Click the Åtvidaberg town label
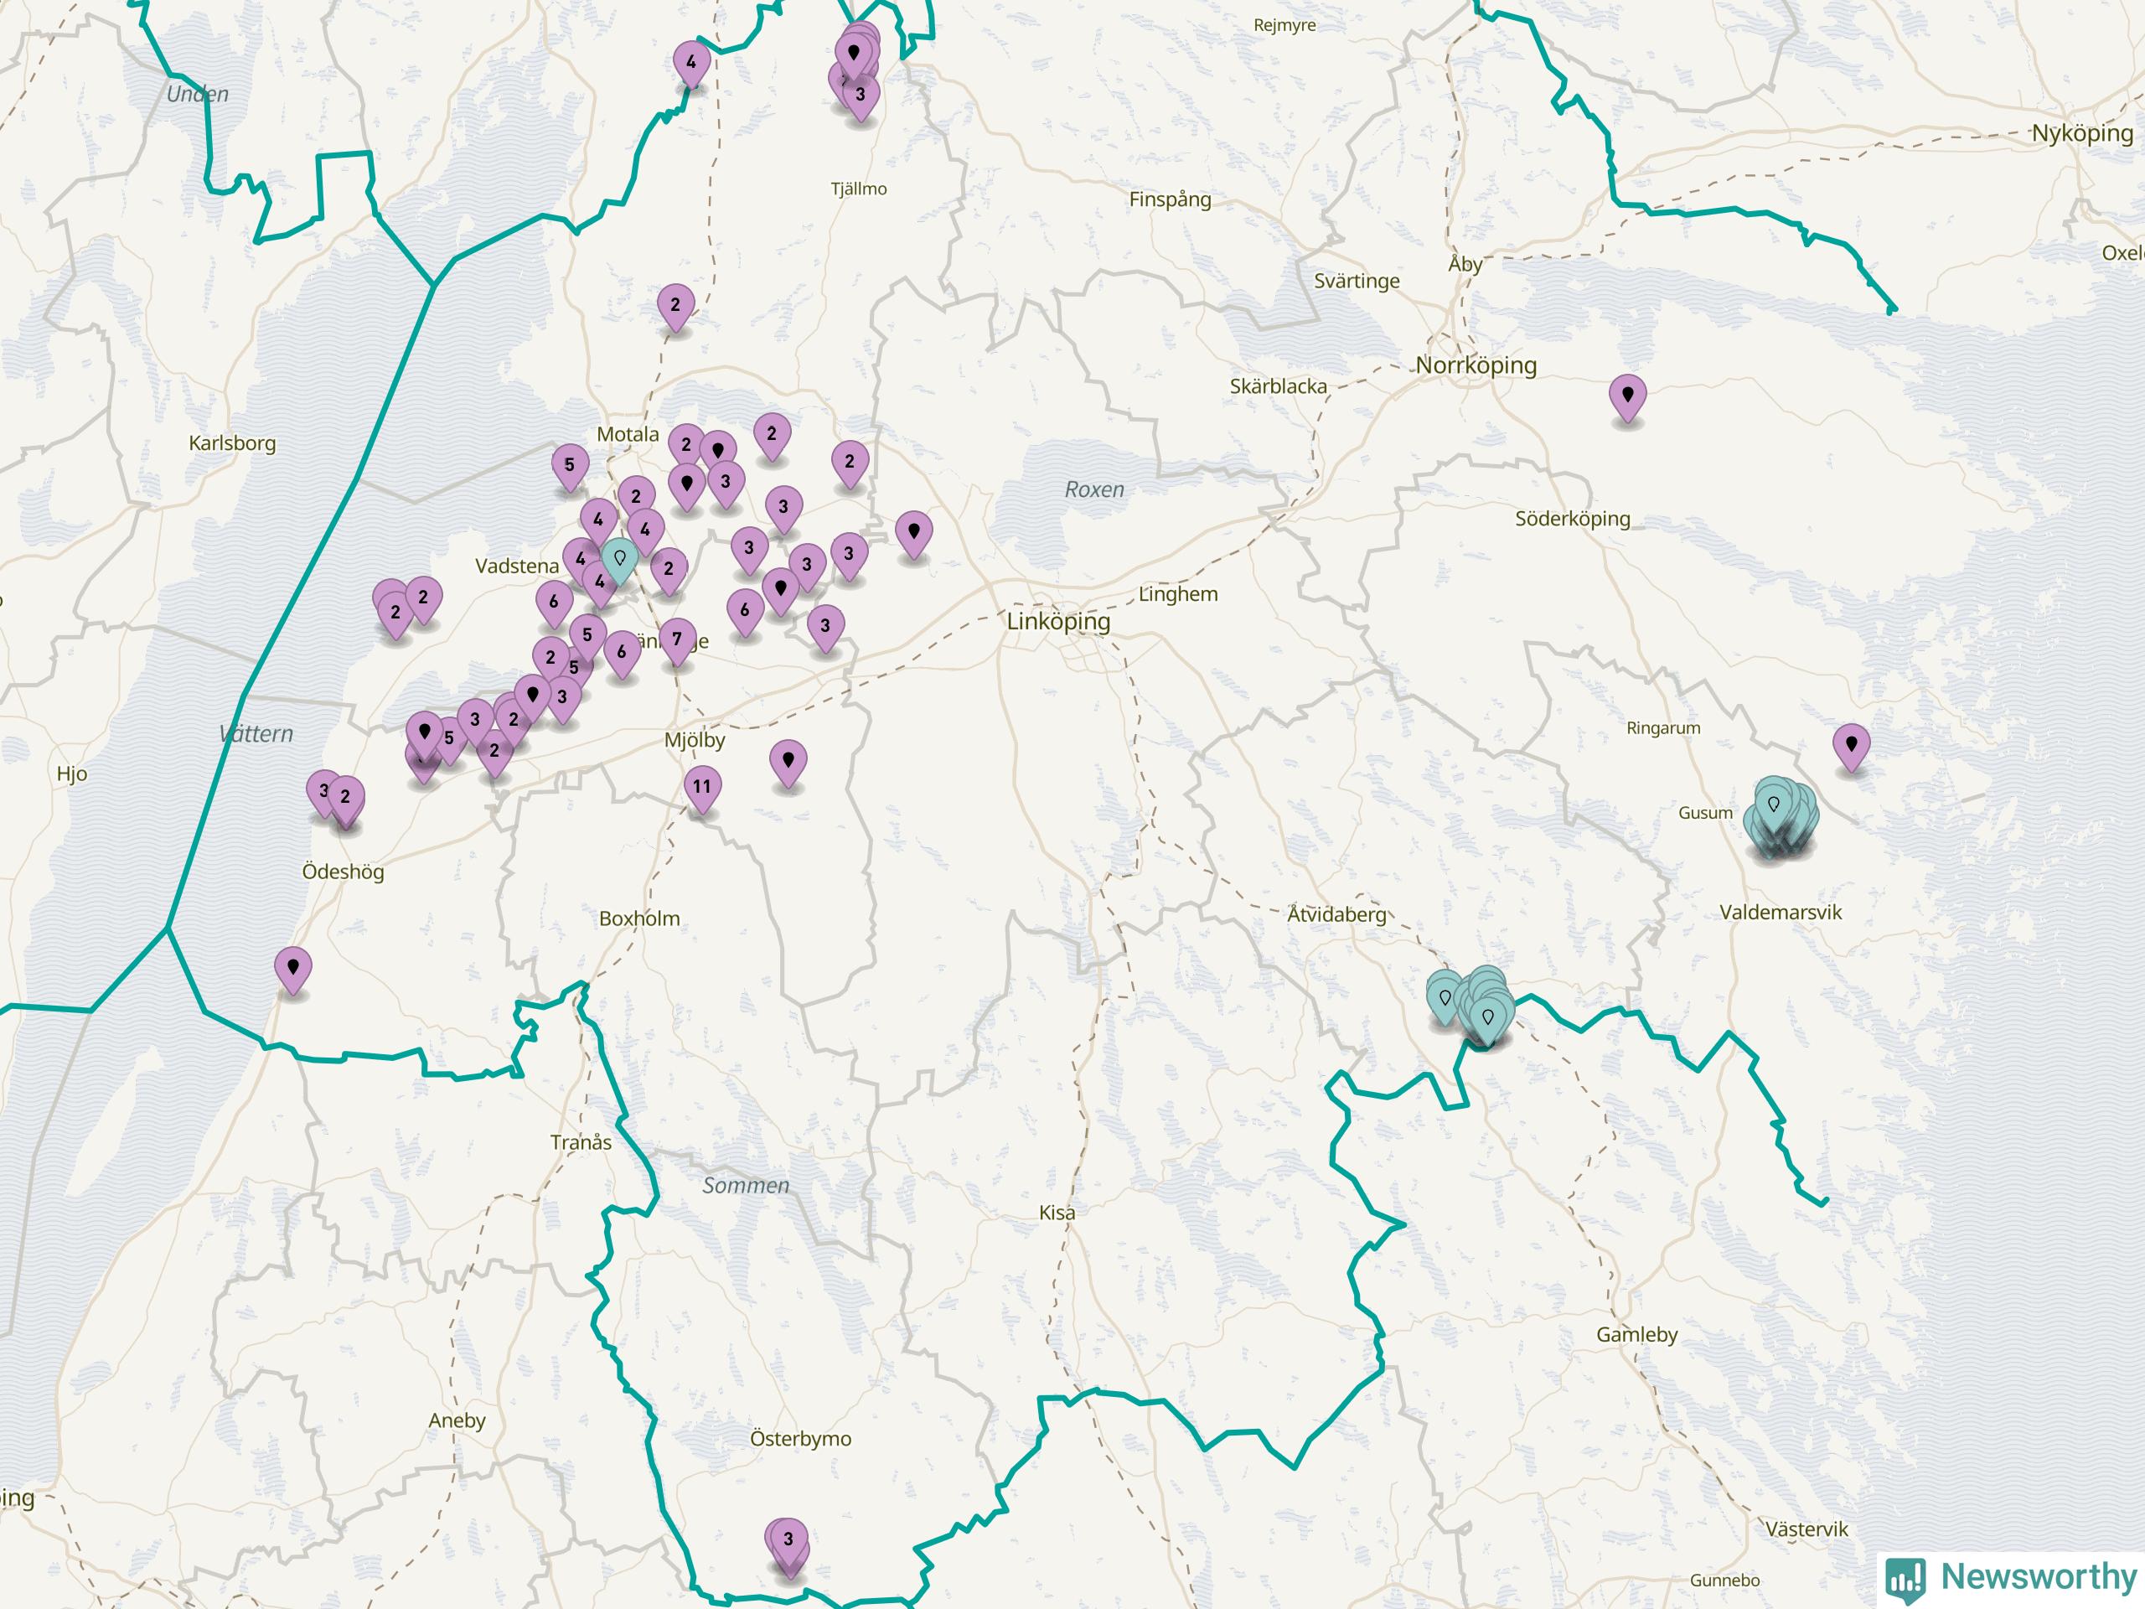The height and width of the screenshot is (1609, 2145). click(1337, 913)
